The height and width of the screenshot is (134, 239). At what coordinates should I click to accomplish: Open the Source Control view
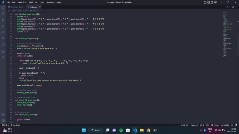pyautogui.click(x=3, y=20)
